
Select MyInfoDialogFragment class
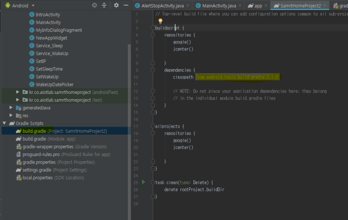tap(59, 30)
